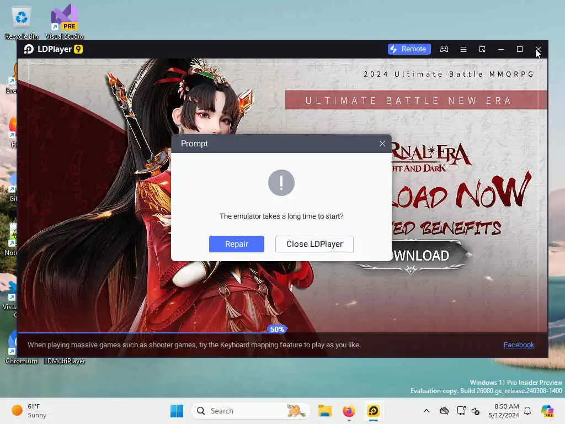The width and height of the screenshot is (565, 424).
Task: Click the Ultimate Battle New Era banner
Action: pyautogui.click(x=416, y=100)
